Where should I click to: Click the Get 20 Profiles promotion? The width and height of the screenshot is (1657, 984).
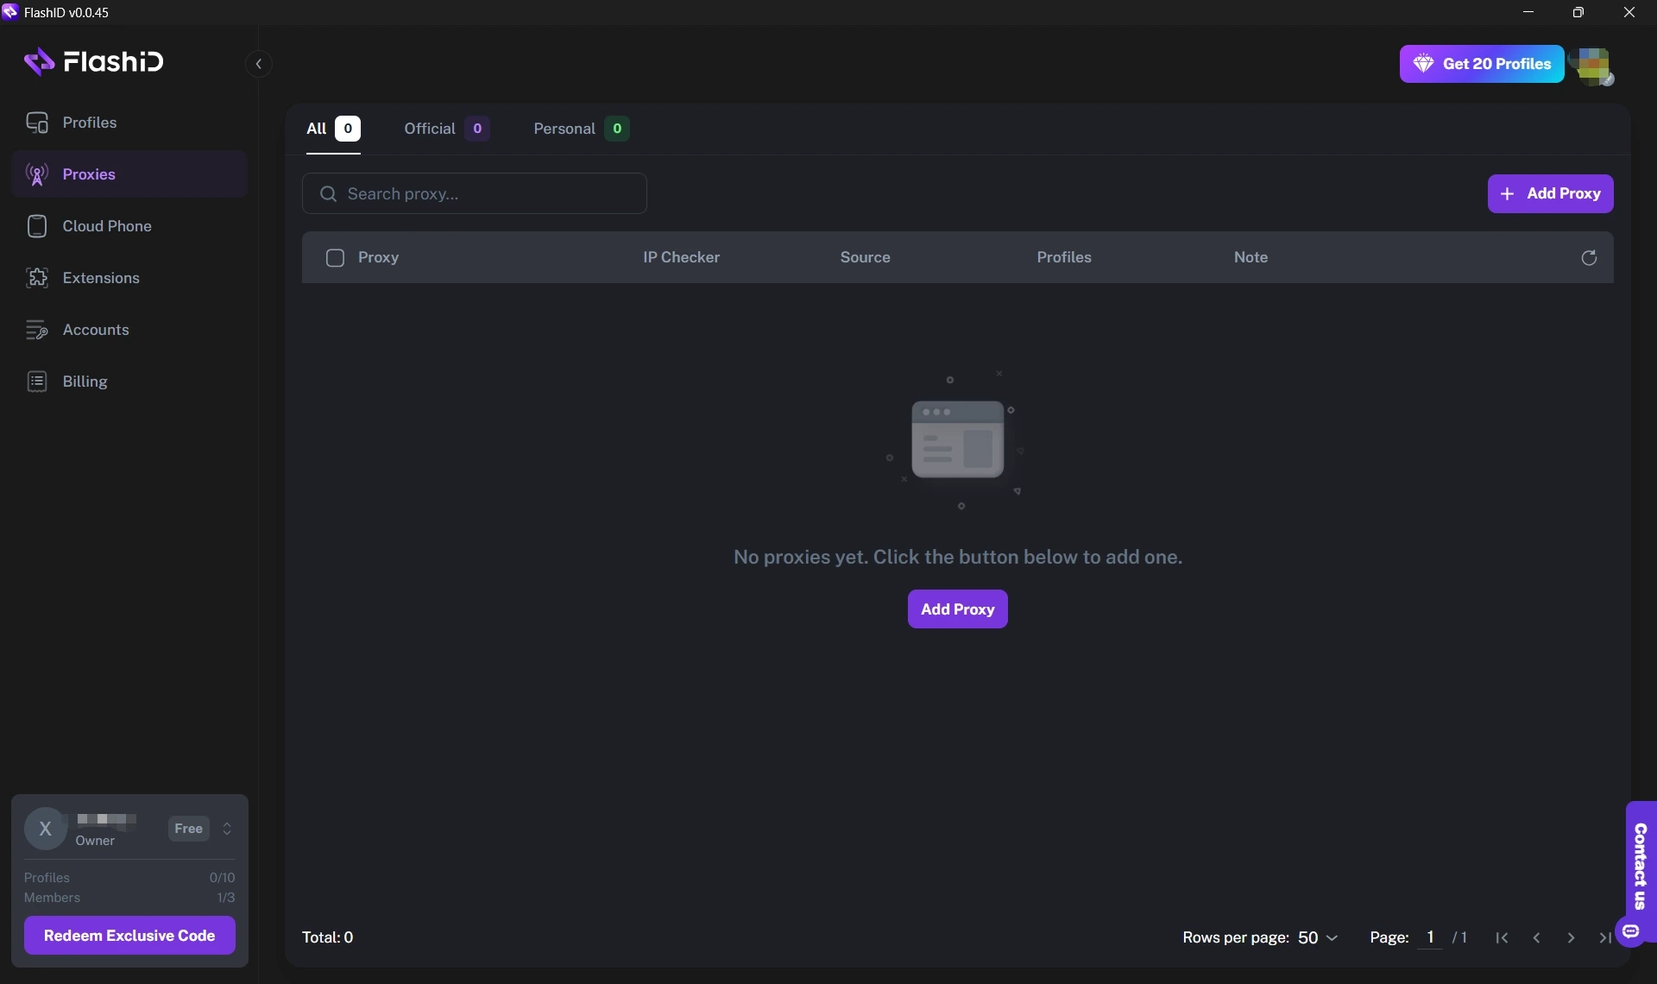point(1481,64)
